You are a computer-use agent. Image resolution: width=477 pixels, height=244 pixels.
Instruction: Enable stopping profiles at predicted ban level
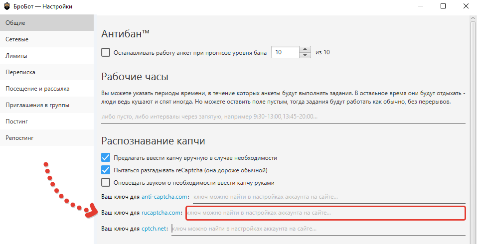(x=106, y=52)
